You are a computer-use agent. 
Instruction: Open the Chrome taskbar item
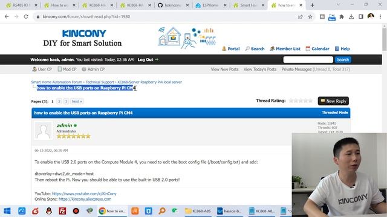[112, 211]
